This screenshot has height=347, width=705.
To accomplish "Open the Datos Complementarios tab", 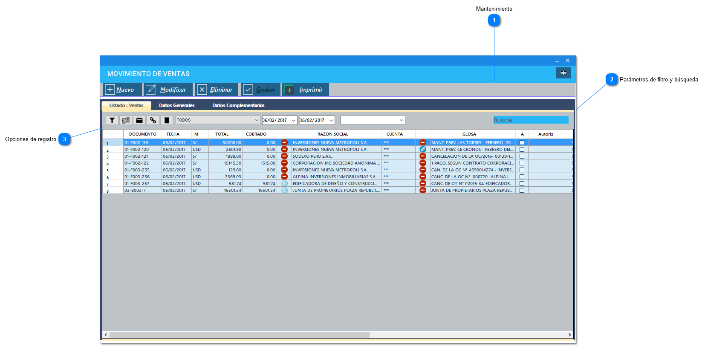I will (238, 105).
